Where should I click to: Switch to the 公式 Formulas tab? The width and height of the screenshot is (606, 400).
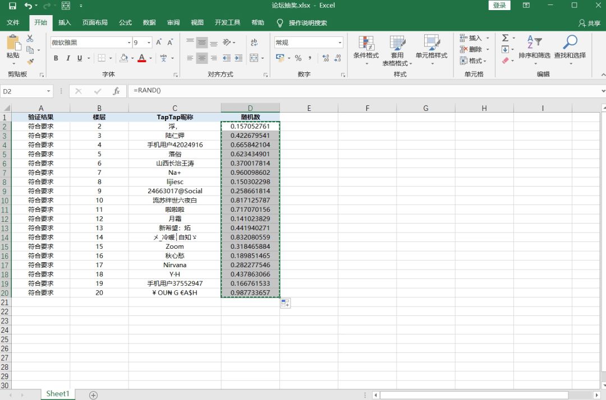point(125,23)
